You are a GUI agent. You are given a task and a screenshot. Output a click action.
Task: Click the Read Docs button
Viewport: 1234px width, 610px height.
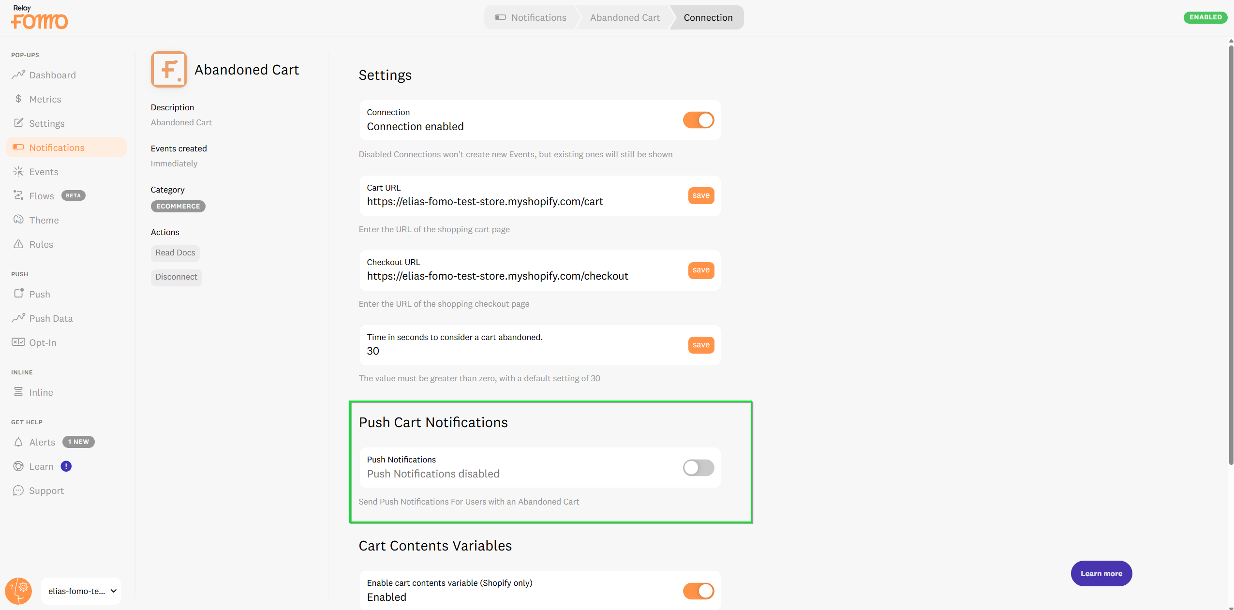(175, 253)
